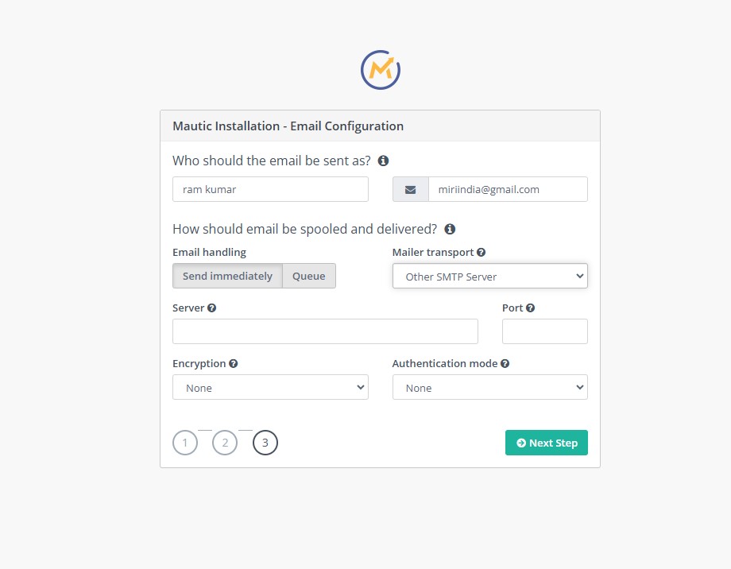The width and height of the screenshot is (731, 569).
Task: Click help icon next to Authentication mode
Action: click(x=505, y=363)
